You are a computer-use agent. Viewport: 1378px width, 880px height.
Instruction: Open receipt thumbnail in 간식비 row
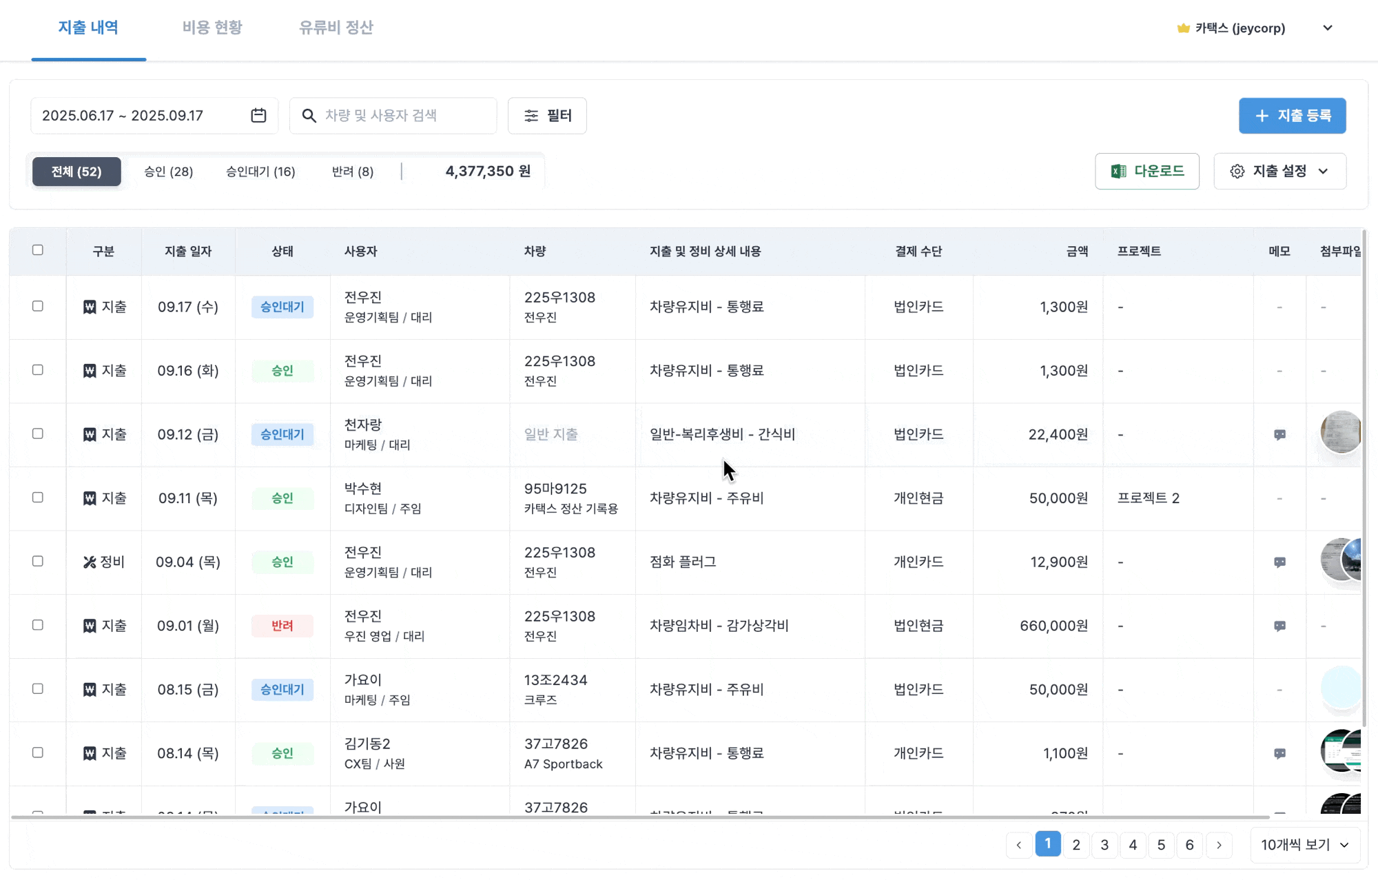point(1340,433)
